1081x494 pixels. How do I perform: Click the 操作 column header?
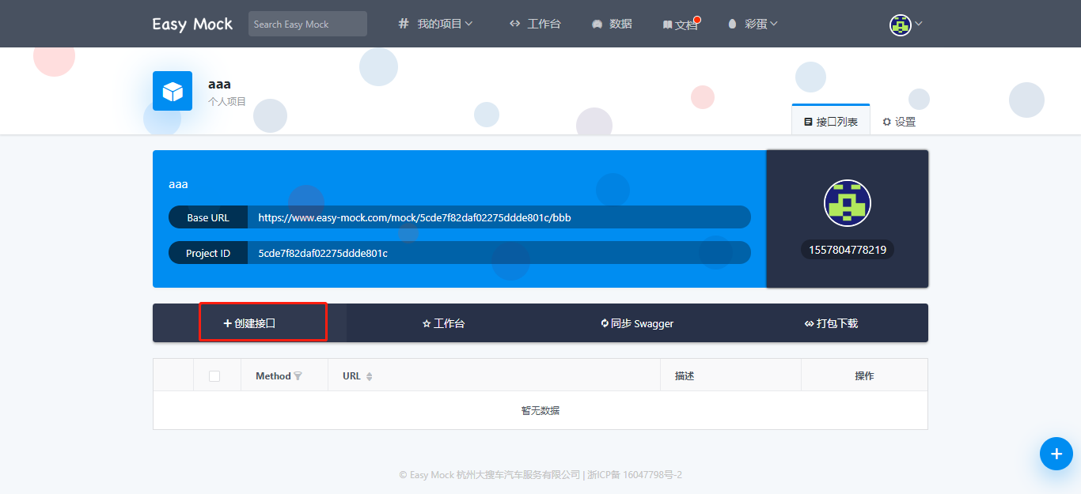[x=864, y=376]
